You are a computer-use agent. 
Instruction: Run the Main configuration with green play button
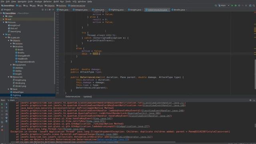tap(232, 6)
